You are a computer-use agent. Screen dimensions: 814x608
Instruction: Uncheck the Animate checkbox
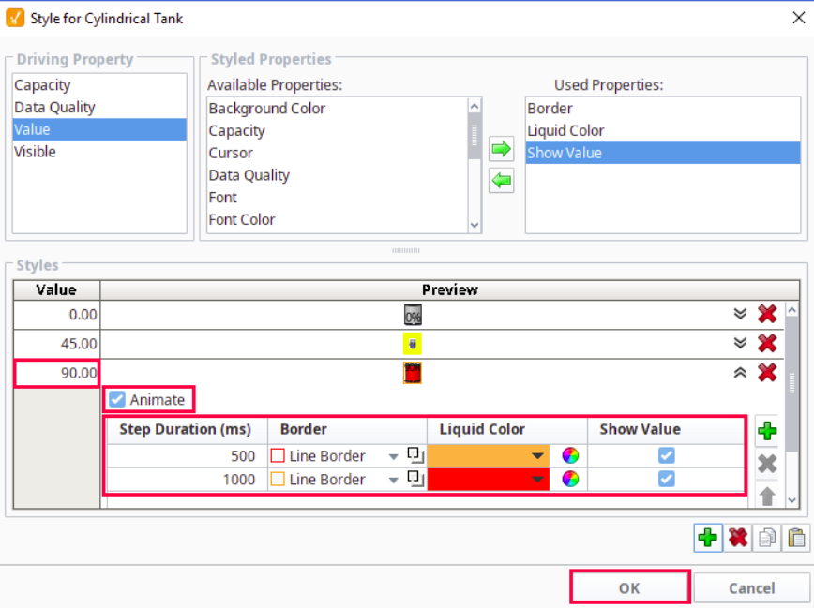[x=117, y=400]
